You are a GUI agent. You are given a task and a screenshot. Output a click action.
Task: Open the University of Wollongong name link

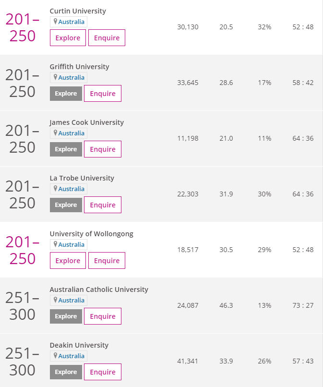point(92,234)
